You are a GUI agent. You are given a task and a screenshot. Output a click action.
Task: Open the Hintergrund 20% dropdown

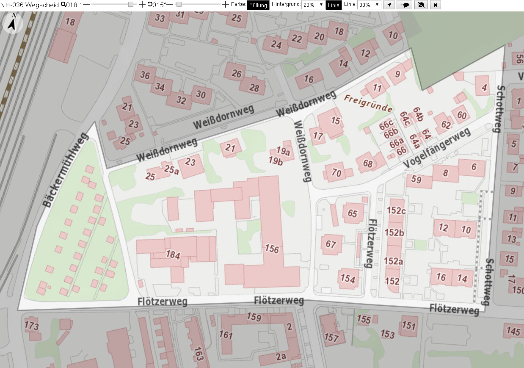314,5
